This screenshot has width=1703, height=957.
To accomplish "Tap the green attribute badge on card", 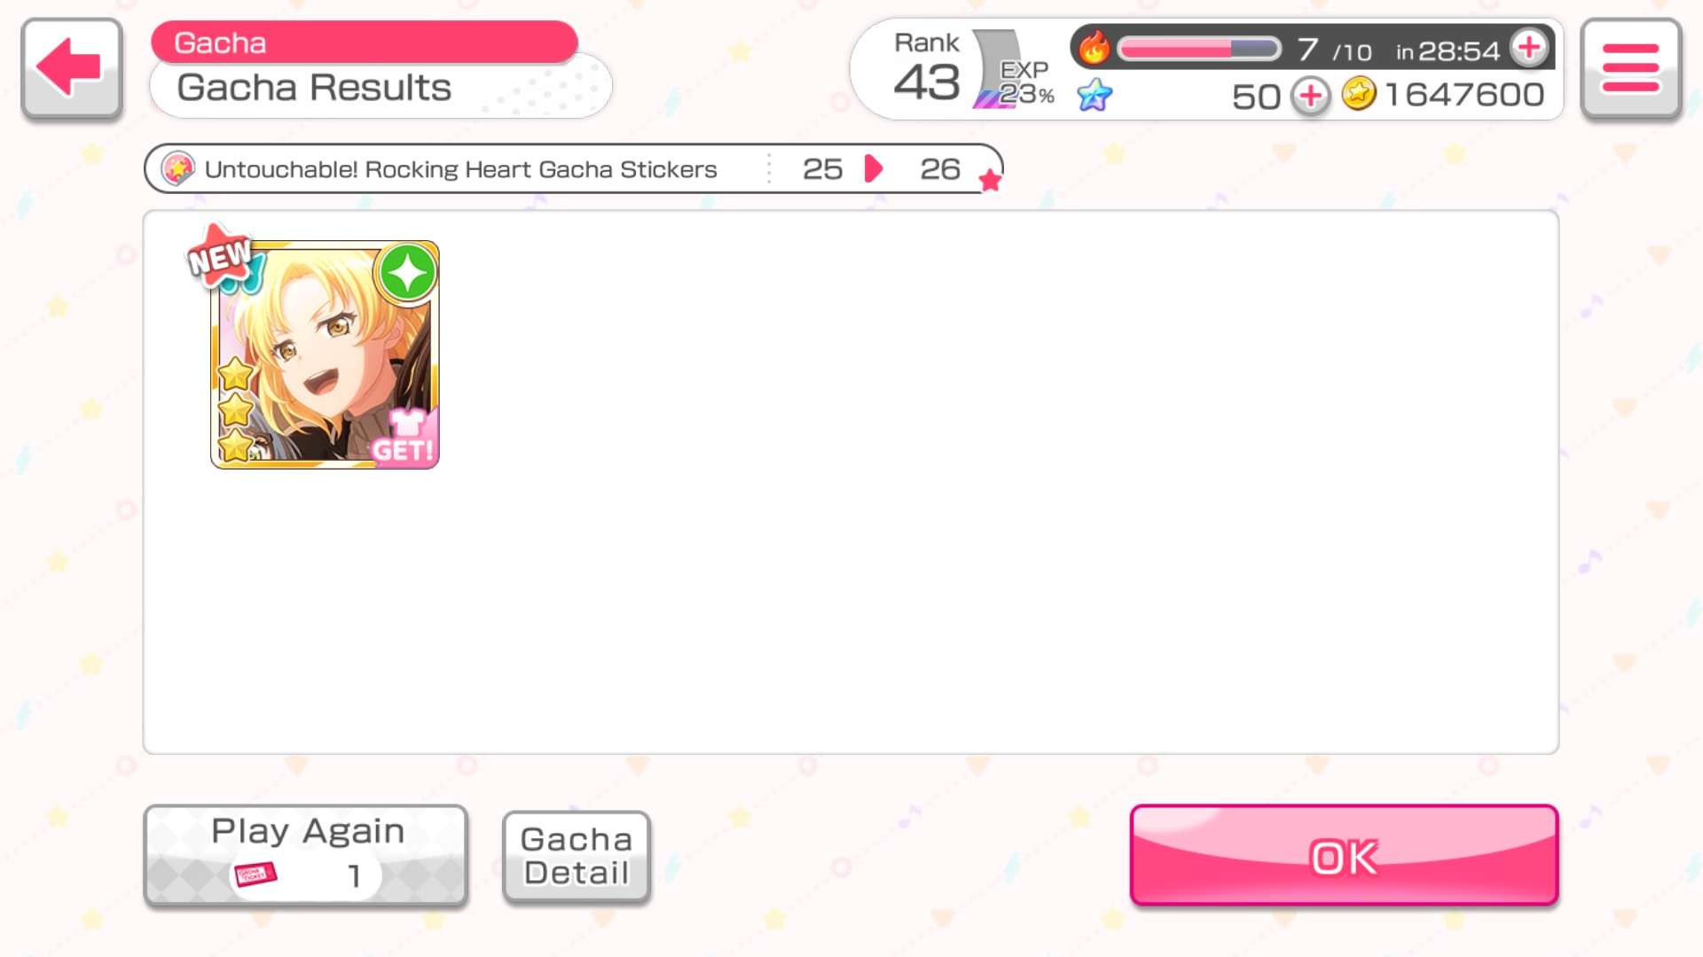I will (x=407, y=272).
